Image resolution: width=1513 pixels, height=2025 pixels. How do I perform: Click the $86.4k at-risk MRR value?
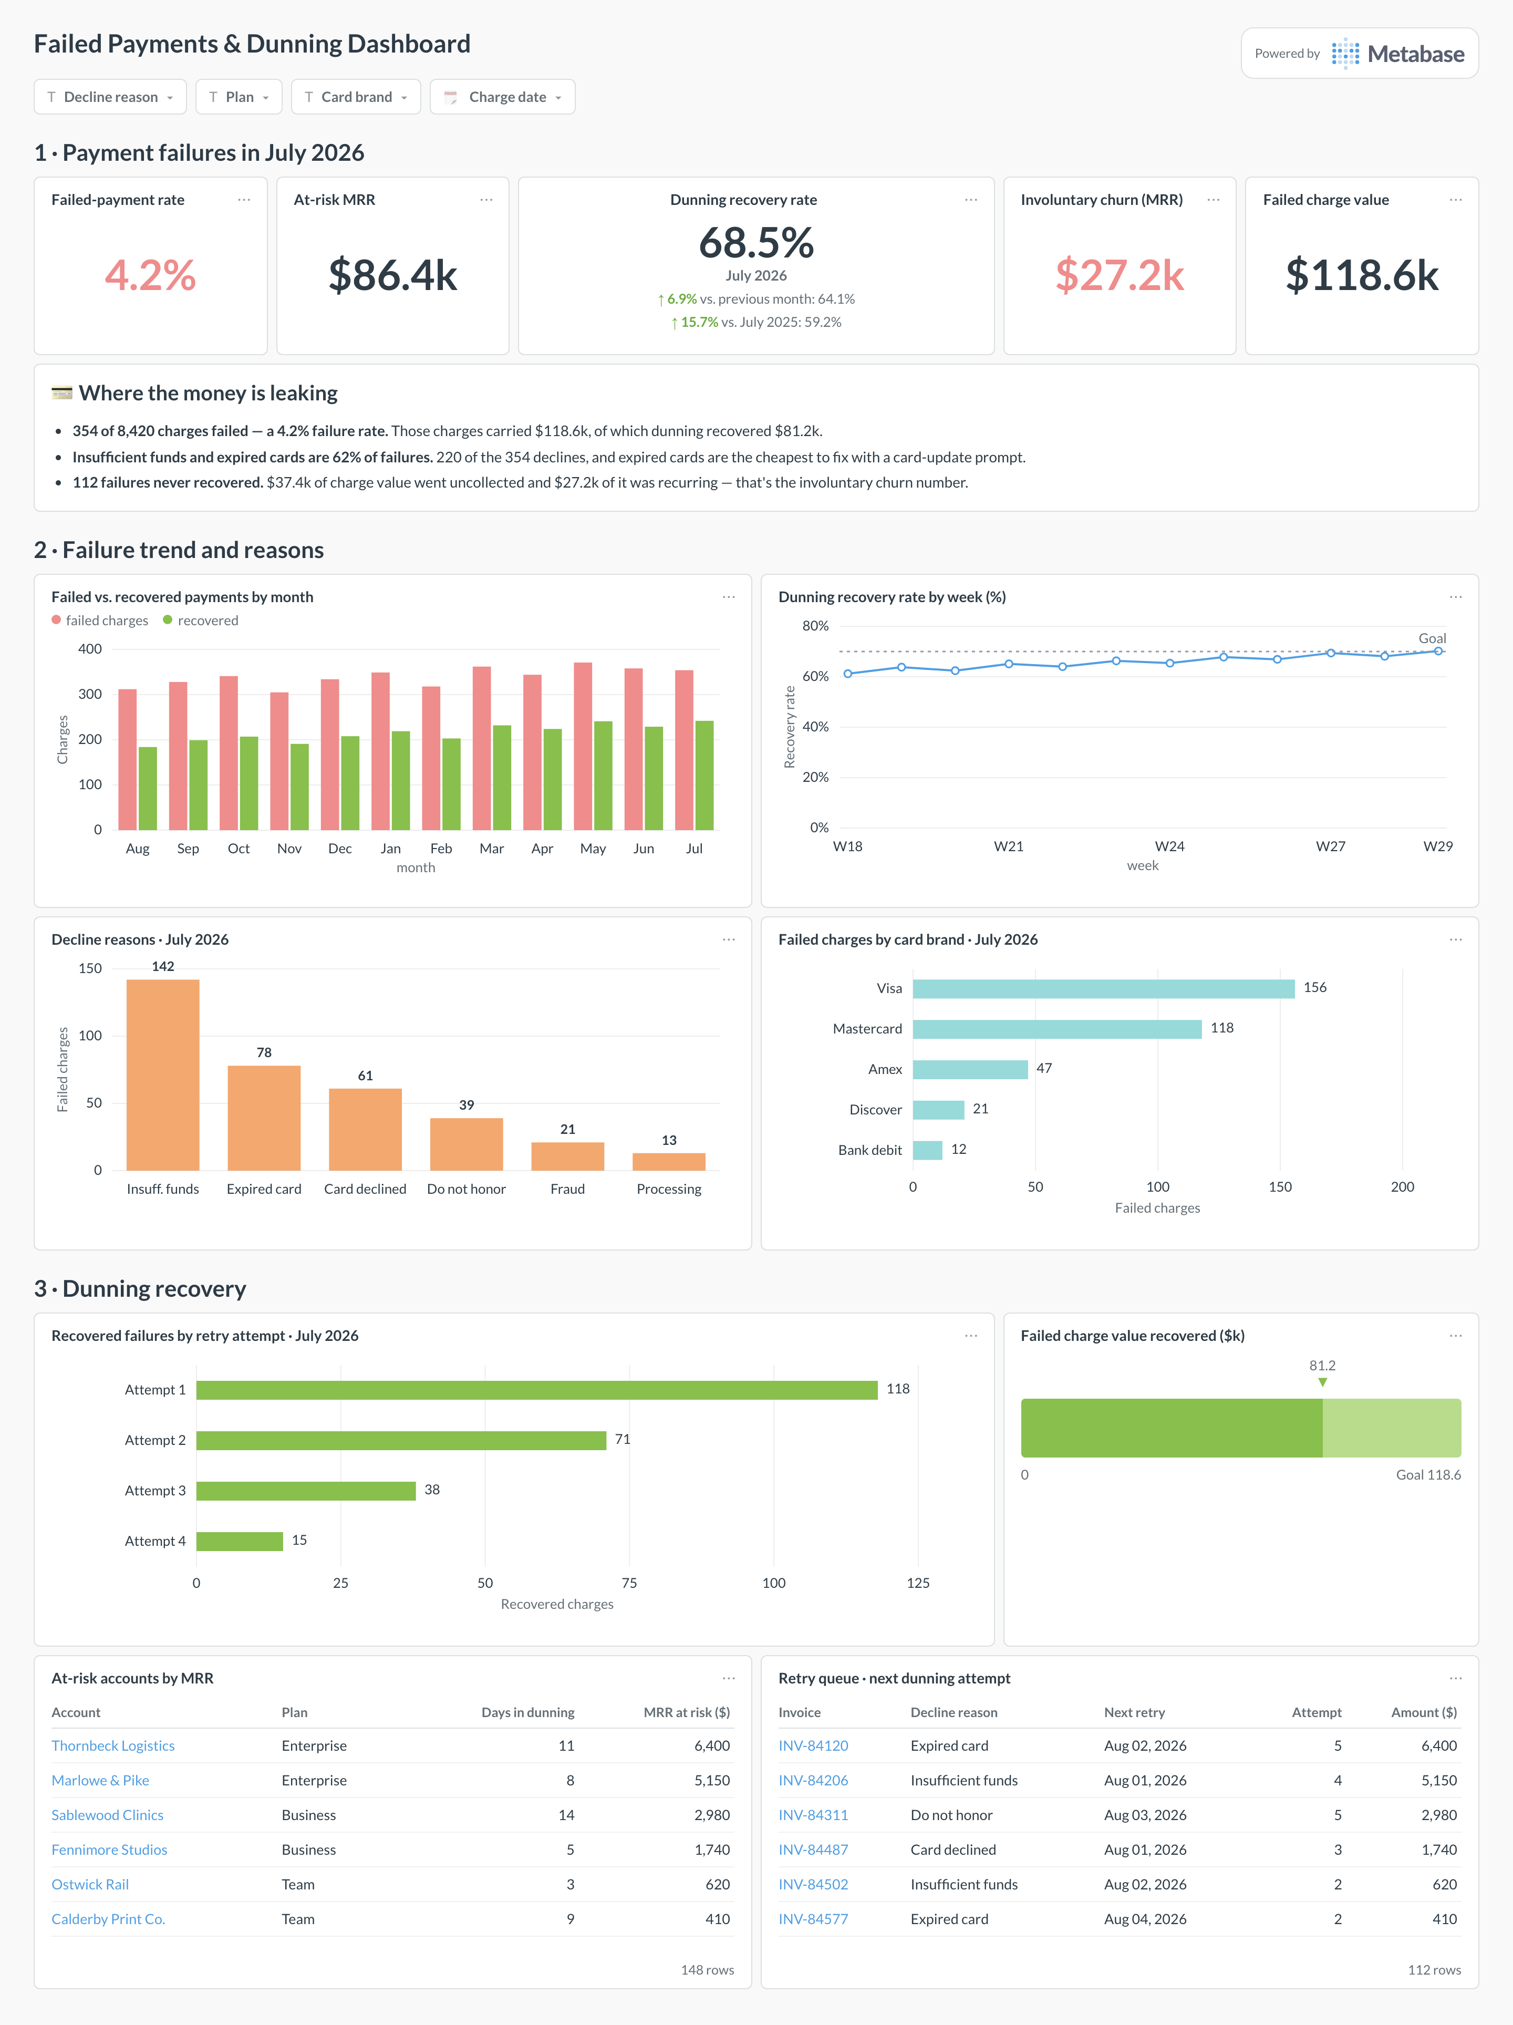pyautogui.click(x=392, y=275)
